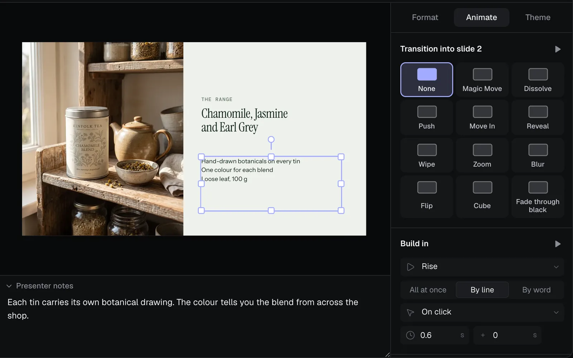This screenshot has width=573, height=358.
Task: Apply the Push transition
Action: pos(427,117)
